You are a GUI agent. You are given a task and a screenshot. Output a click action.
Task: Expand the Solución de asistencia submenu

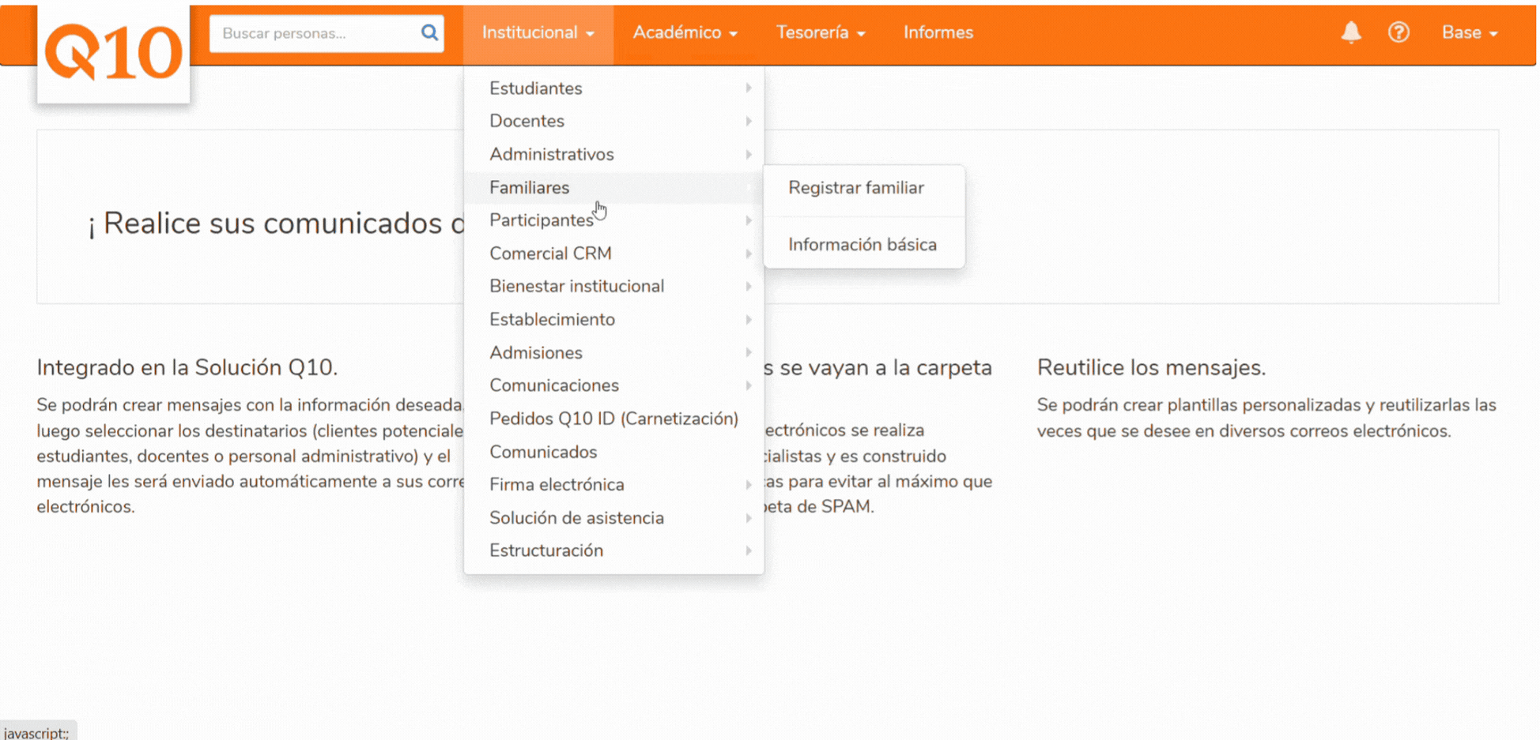coord(614,518)
